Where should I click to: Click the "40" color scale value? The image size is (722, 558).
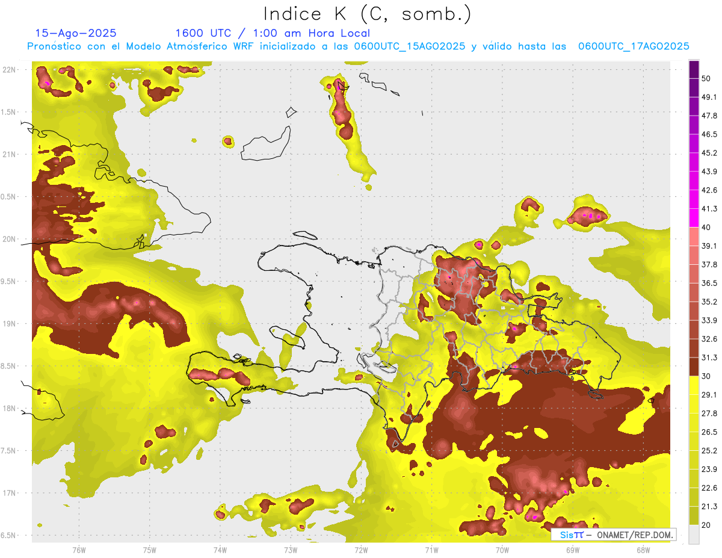coord(707,228)
